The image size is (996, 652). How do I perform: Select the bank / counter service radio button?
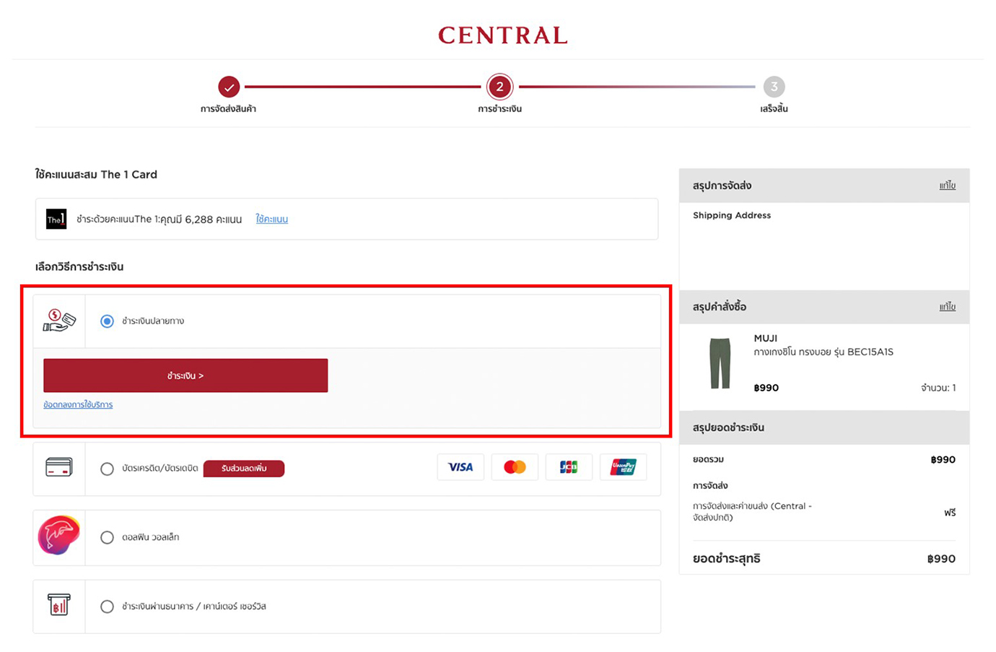[x=107, y=607]
